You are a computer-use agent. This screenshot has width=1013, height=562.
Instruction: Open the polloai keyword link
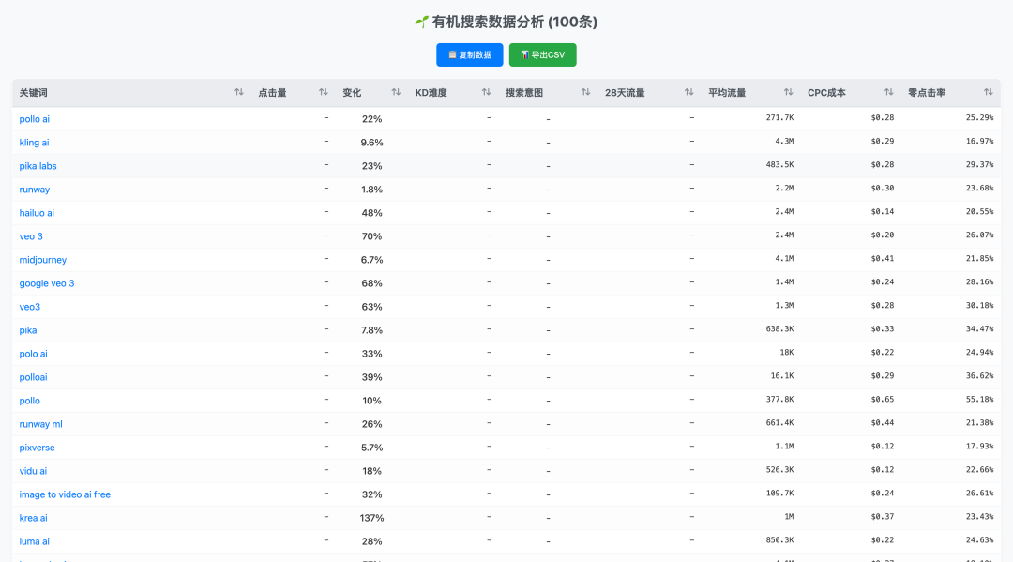(x=33, y=377)
